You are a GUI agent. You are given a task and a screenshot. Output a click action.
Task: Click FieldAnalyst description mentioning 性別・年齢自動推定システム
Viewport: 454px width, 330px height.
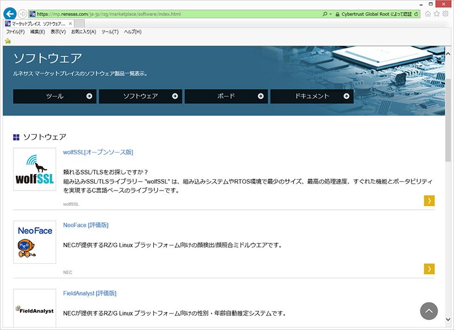tap(175, 313)
